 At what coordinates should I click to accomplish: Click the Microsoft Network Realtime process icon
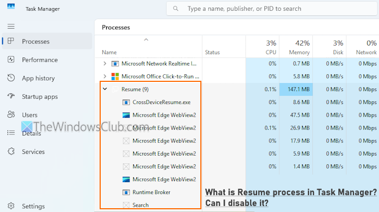tap(115, 63)
